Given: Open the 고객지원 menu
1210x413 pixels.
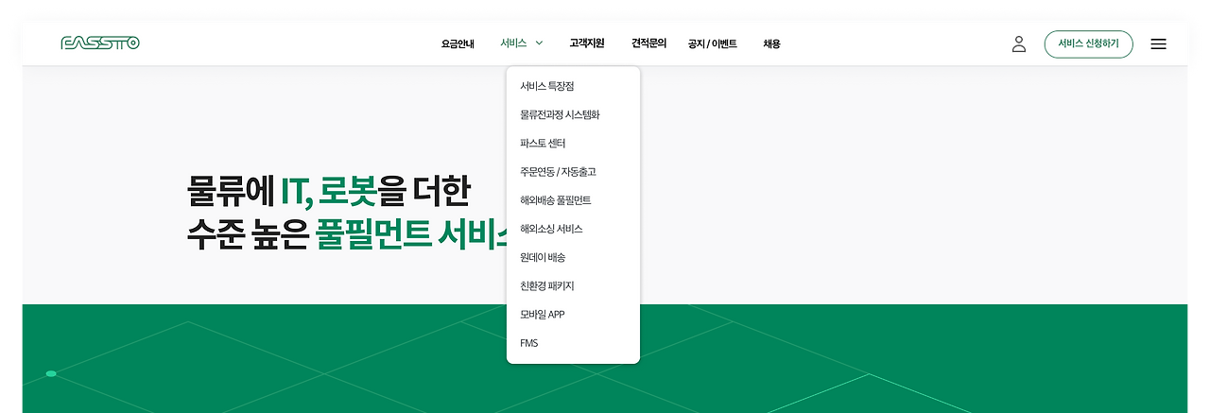Looking at the screenshot, I should (587, 43).
